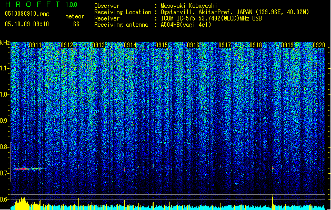
Task: Click the long red meteor echo near 0911
Action: pyautogui.click(x=28, y=169)
